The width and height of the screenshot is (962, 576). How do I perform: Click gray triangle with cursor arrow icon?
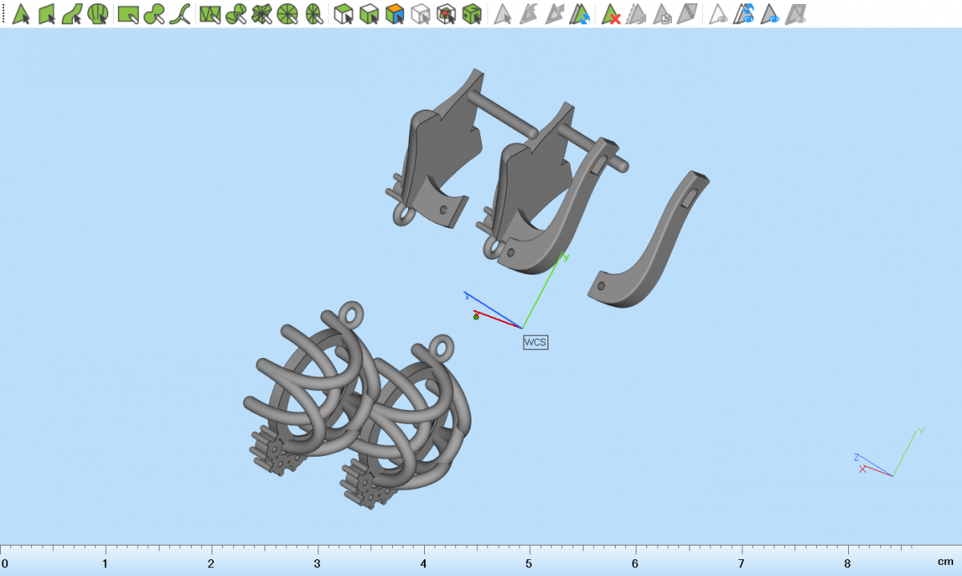click(503, 14)
